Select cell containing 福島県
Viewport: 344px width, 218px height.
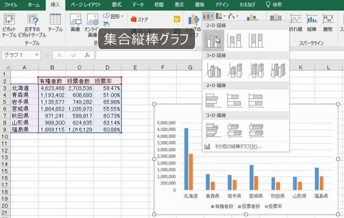tap(24, 130)
